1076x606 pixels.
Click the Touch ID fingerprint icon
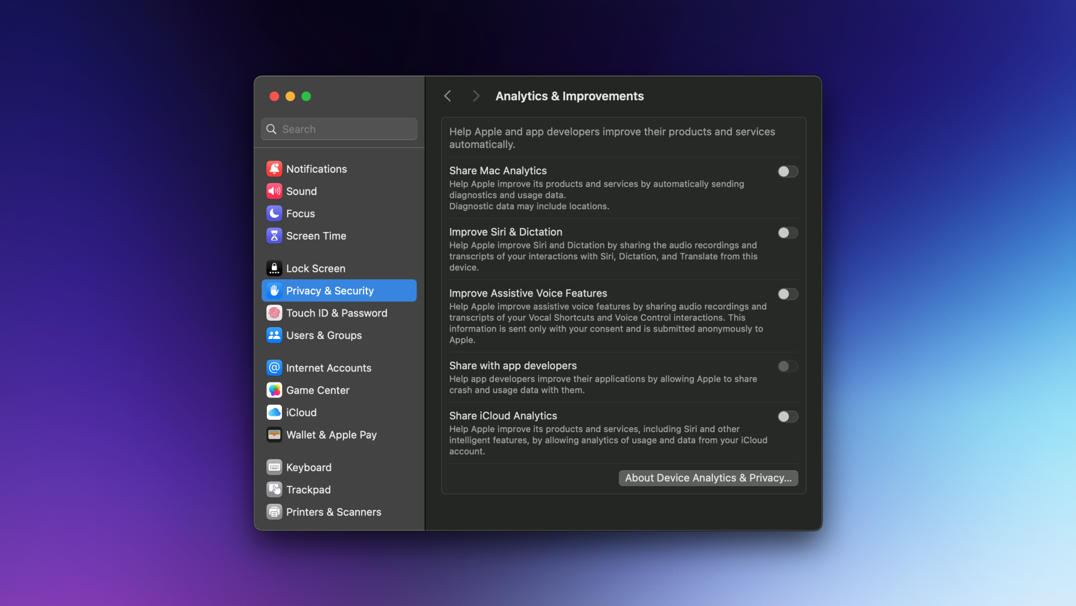tap(274, 313)
